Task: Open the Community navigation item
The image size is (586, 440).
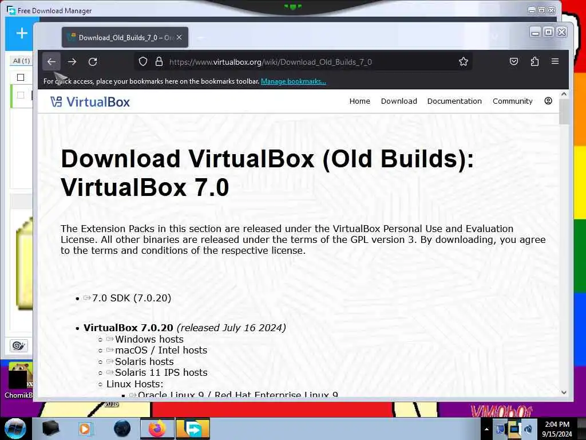Action: click(x=512, y=101)
